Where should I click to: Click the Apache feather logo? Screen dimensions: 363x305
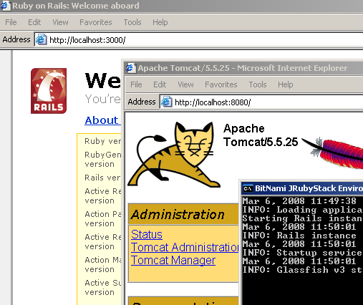coord(333,152)
